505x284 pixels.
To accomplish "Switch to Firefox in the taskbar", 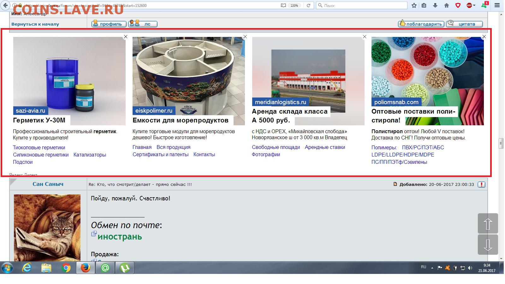I will [86, 268].
